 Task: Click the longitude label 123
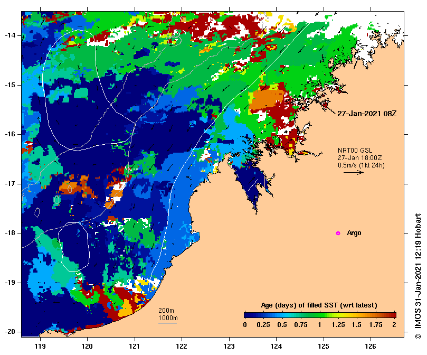(x=229, y=347)
